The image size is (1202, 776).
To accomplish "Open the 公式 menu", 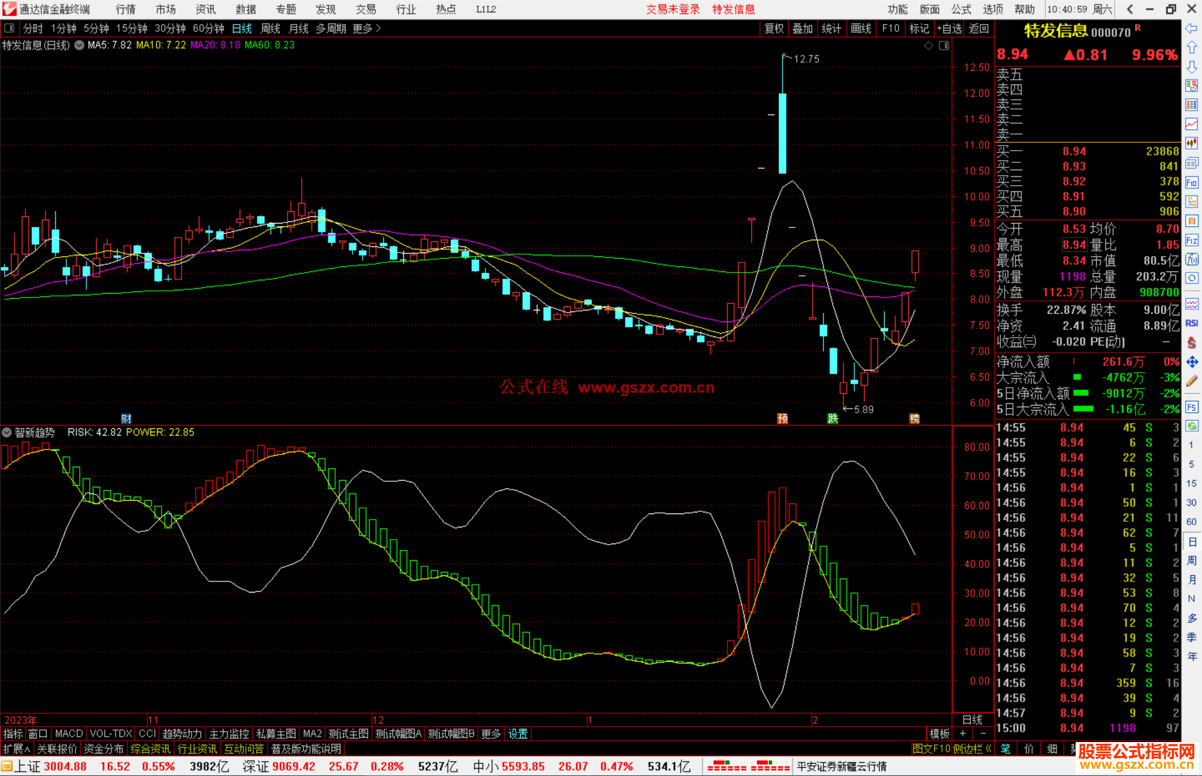I will pyautogui.click(x=961, y=9).
